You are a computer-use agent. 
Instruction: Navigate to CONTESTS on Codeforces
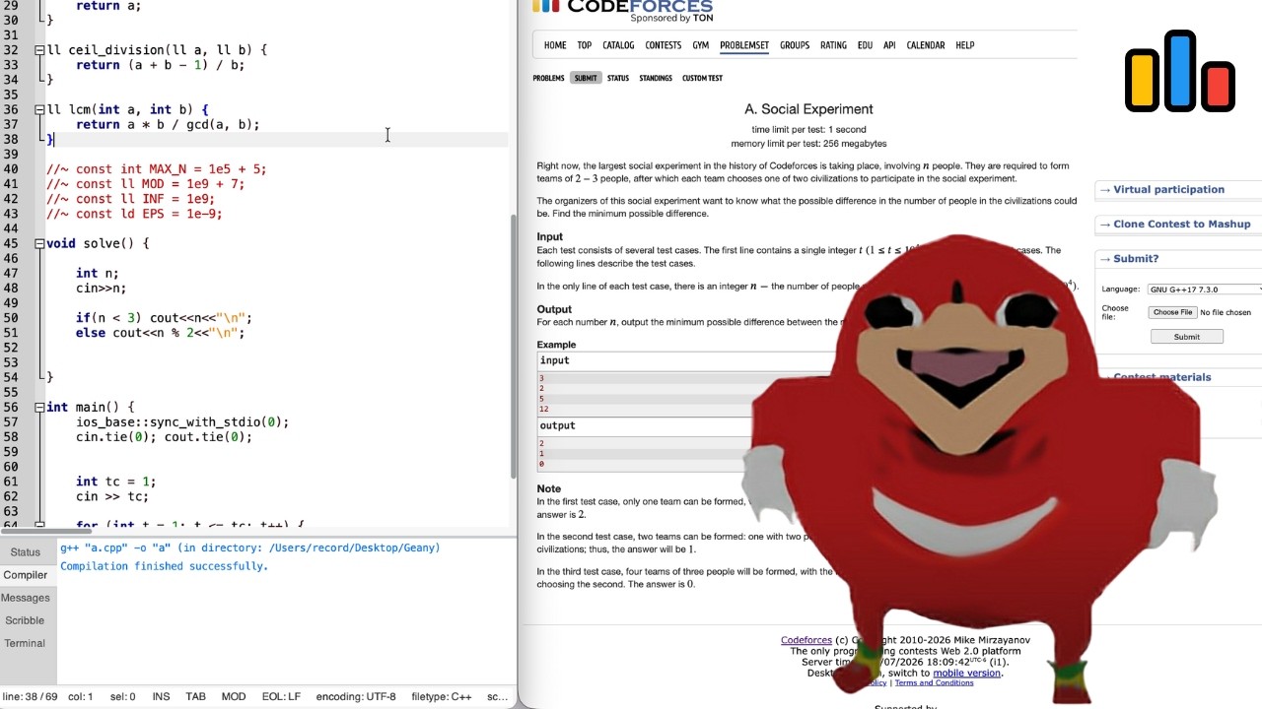(664, 45)
